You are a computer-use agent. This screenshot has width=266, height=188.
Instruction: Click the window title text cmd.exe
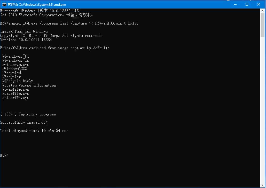click(x=37, y=5)
